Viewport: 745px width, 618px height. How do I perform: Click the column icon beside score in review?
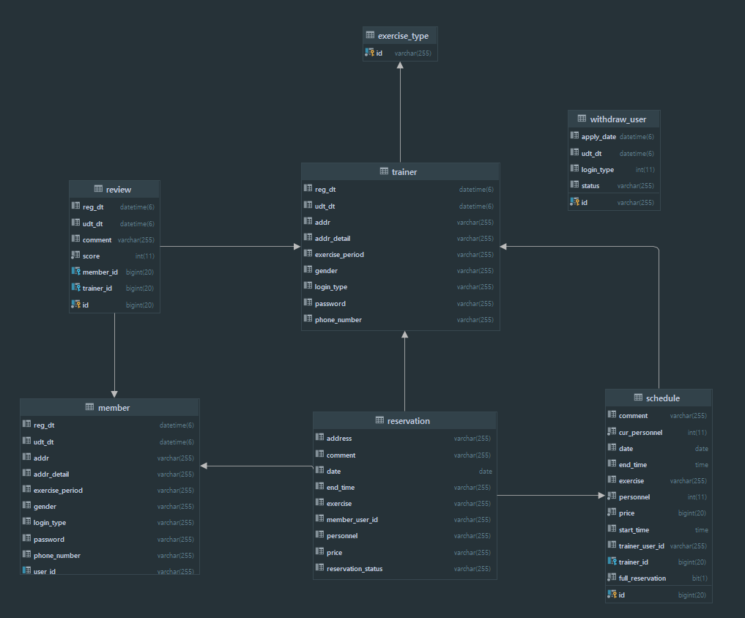tap(76, 256)
